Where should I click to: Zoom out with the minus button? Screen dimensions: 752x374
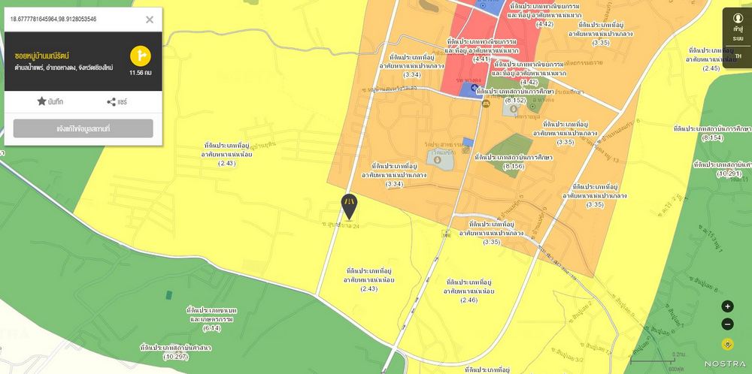[x=727, y=324]
